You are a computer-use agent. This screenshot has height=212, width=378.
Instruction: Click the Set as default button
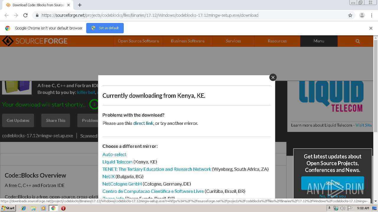(x=105, y=28)
